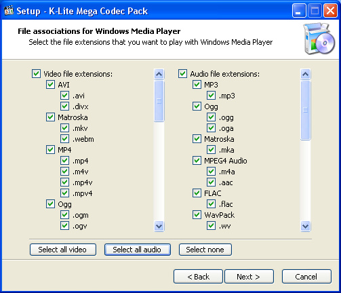The width and height of the screenshot is (341, 293).
Task: Toggle the .webm extension checkbox
Action: (64, 139)
